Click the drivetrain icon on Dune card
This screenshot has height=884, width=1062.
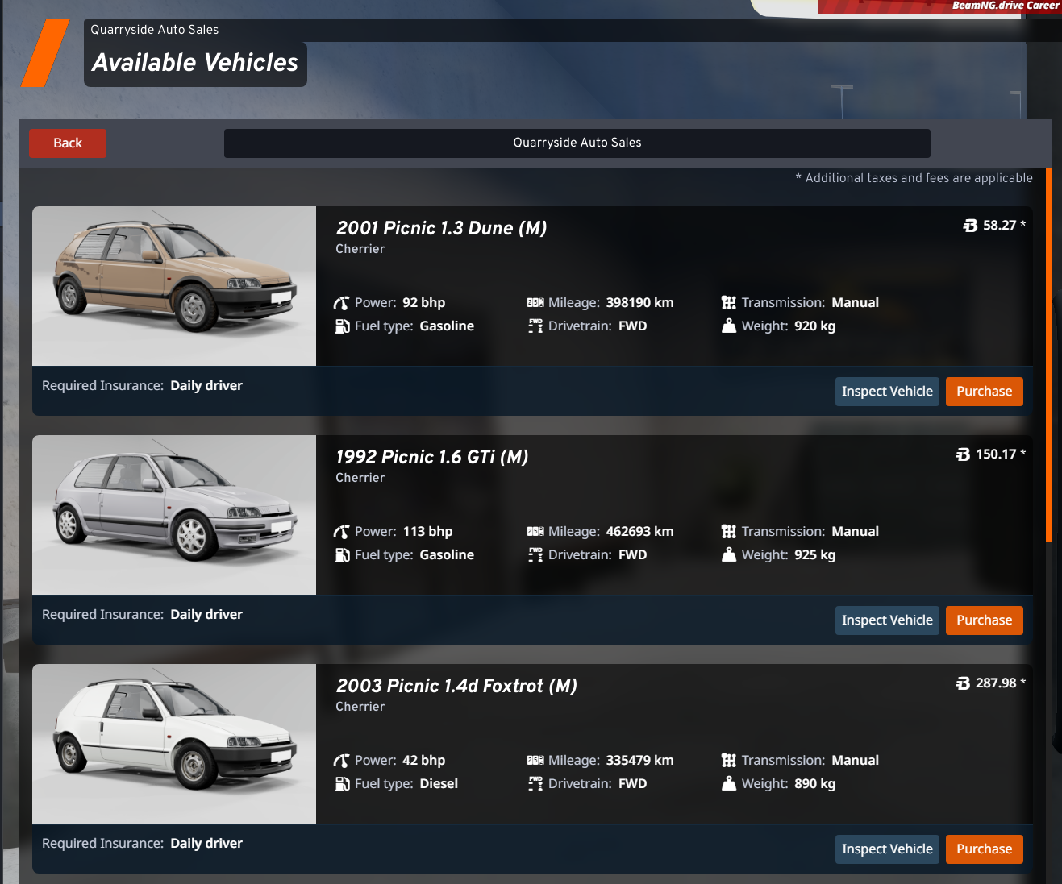[535, 326]
